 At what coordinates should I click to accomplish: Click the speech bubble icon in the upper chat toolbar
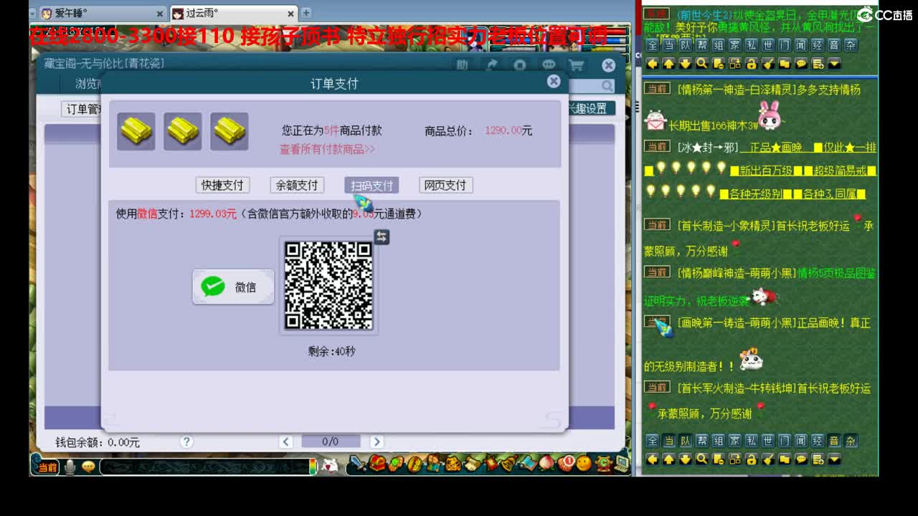pyautogui.click(x=801, y=63)
